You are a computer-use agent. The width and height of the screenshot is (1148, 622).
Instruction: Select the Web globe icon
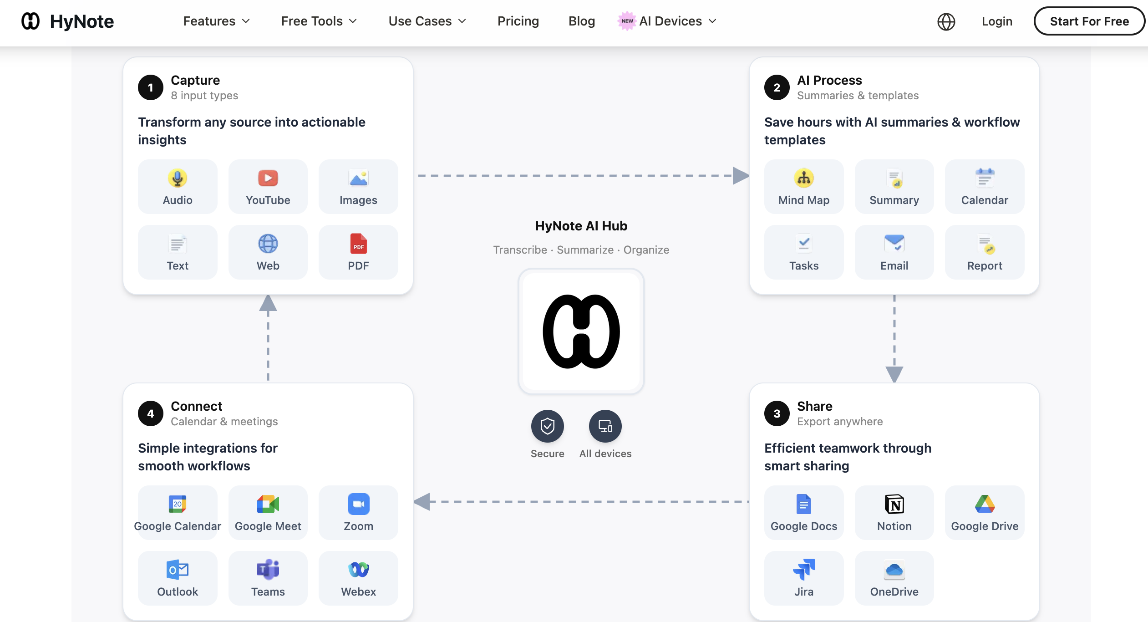268,244
